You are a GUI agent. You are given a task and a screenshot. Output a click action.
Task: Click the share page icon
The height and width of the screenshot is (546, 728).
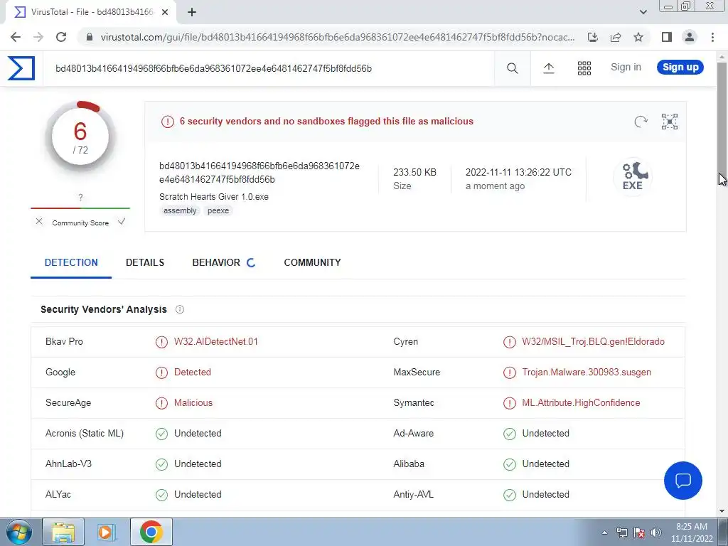[x=616, y=37]
